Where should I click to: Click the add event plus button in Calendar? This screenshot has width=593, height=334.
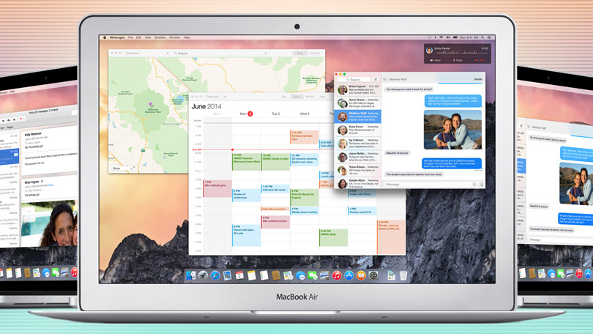coord(225,97)
